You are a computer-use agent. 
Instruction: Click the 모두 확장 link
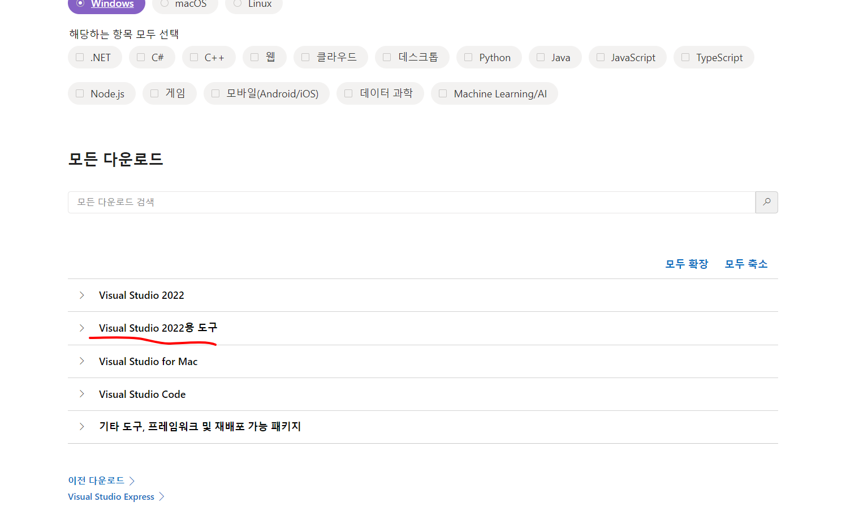click(687, 264)
